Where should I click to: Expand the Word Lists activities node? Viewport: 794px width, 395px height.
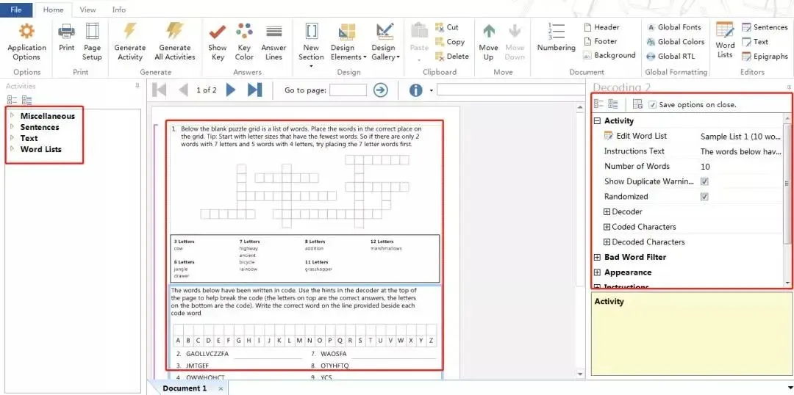(x=12, y=149)
